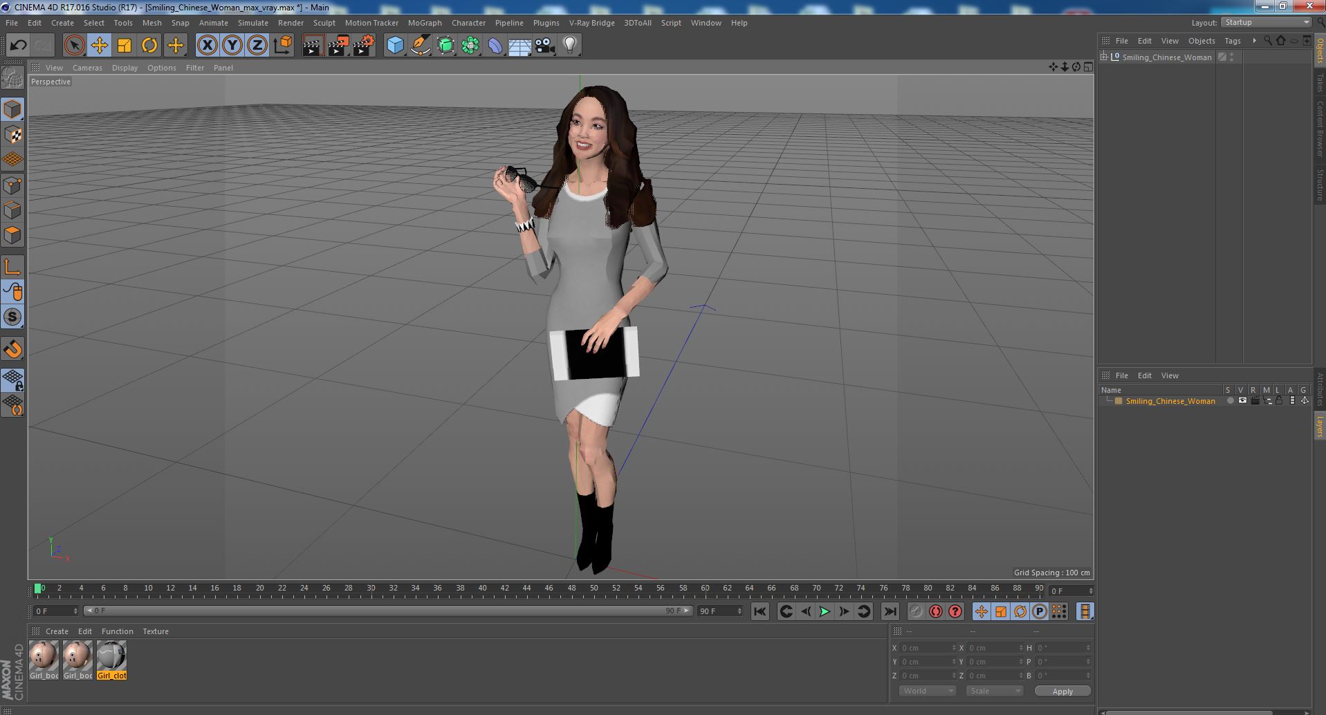This screenshot has width=1326, height=715.
Task: Open the Layout Startup dropdown
Action: 1266,23
